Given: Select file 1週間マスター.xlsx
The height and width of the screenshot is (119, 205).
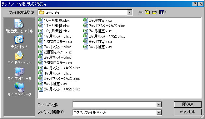Looking at the screenshot, I should 55,42.
